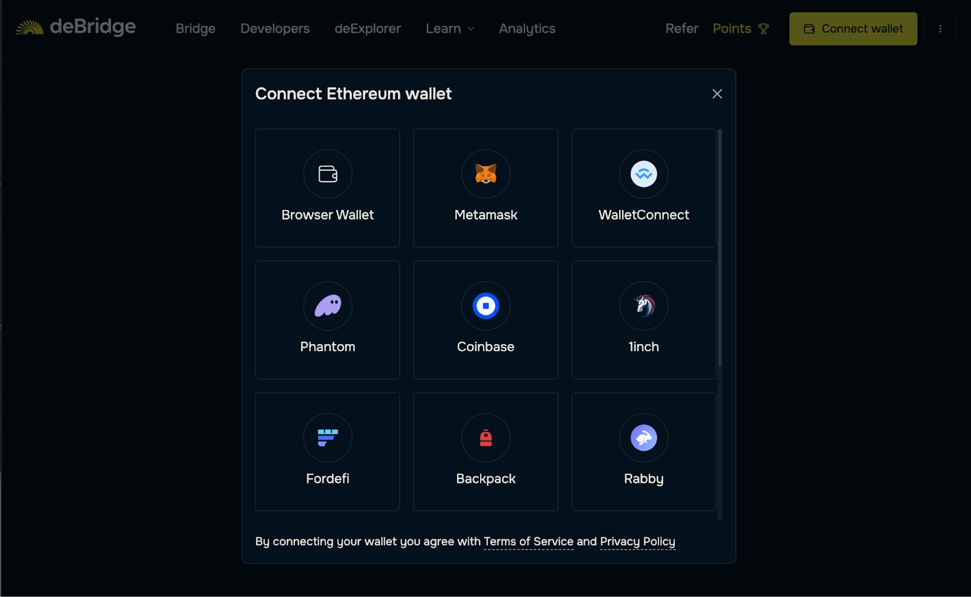Screen dimensions: 971x597
Task: Choose the WalletConnect wallet icon
Action: point(643,174)
